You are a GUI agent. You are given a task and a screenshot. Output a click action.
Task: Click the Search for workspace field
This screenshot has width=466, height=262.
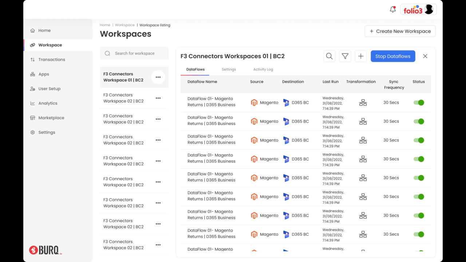click(x=134, y=53)
